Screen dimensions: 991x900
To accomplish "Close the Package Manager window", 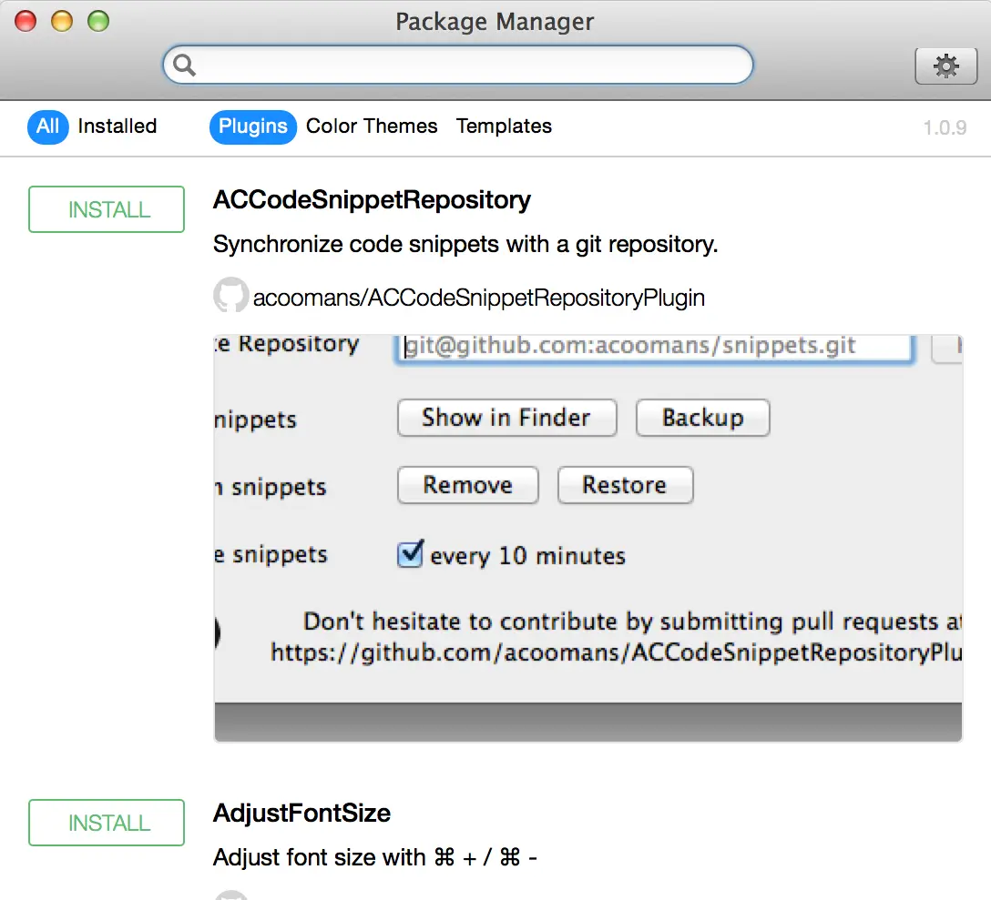I will [x=26, y=21].
